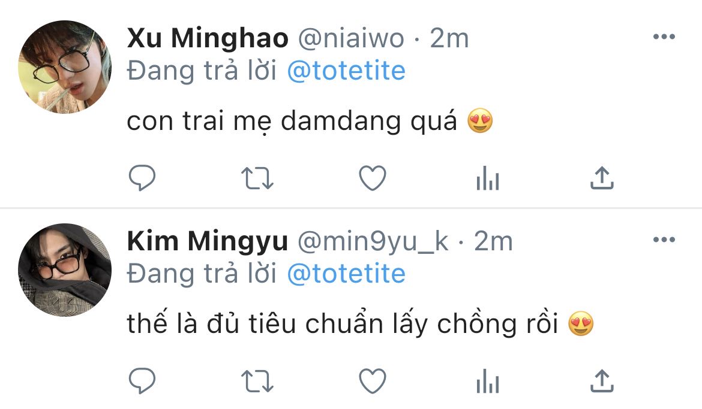Retweet Xu Minghao's tweet
Viewport: 702px width, 409px height.
(x=257, y=178)
